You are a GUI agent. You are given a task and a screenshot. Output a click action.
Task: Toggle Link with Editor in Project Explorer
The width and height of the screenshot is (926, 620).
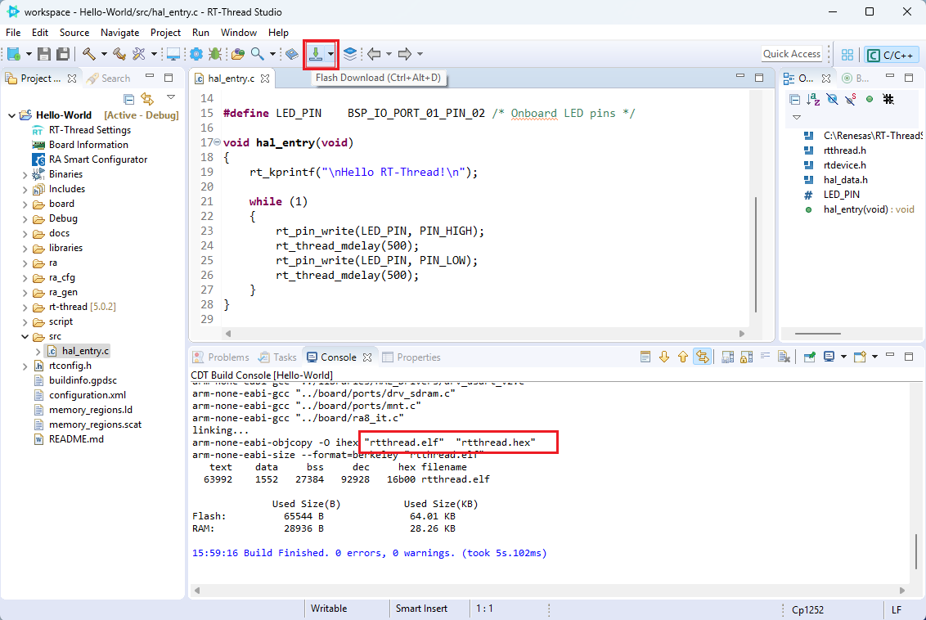(x=147, y=99)
